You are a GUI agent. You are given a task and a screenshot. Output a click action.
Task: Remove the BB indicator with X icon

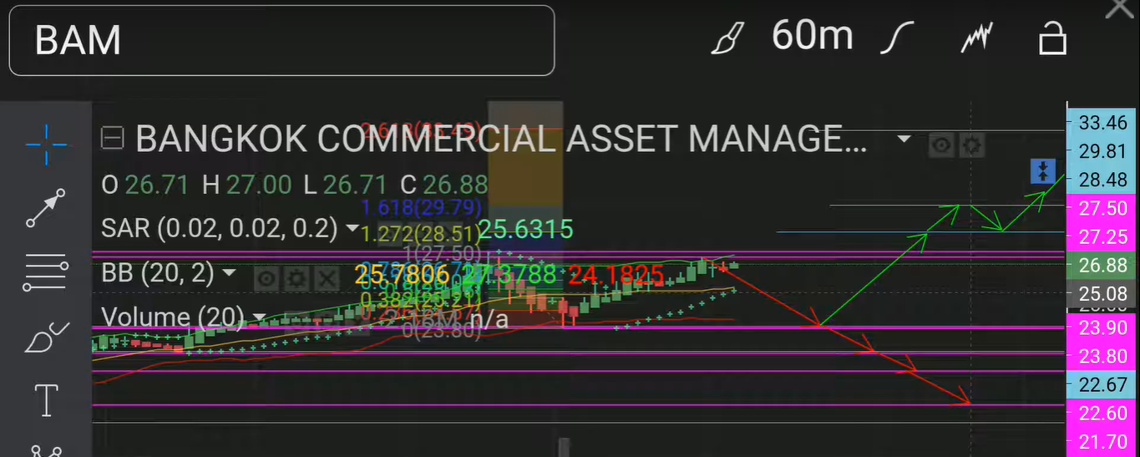[x=326, y=278]
